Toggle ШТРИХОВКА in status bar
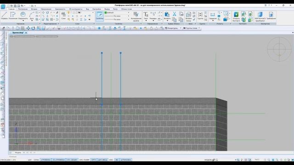The width and height of the screenshot is (294, 165). 126,160
